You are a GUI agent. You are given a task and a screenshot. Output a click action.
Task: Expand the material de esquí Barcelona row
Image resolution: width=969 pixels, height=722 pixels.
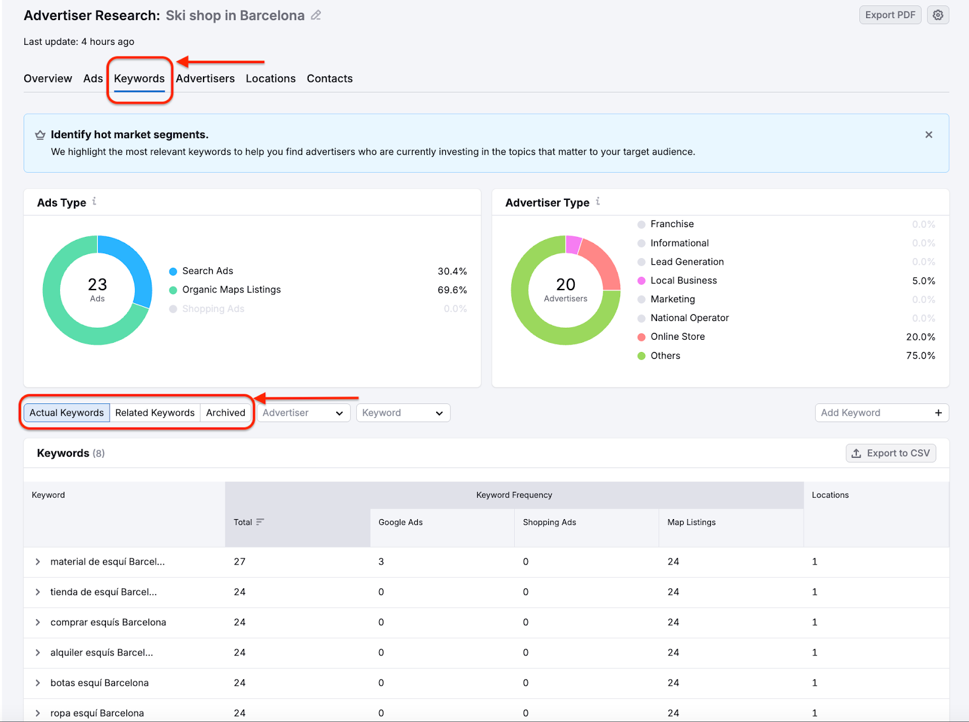click(38, 561)
